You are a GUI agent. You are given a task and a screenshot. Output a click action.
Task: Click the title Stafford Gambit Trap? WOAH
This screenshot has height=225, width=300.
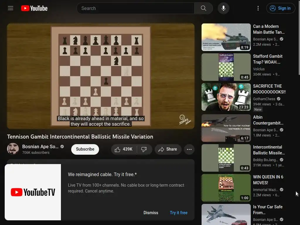(268, 59)
